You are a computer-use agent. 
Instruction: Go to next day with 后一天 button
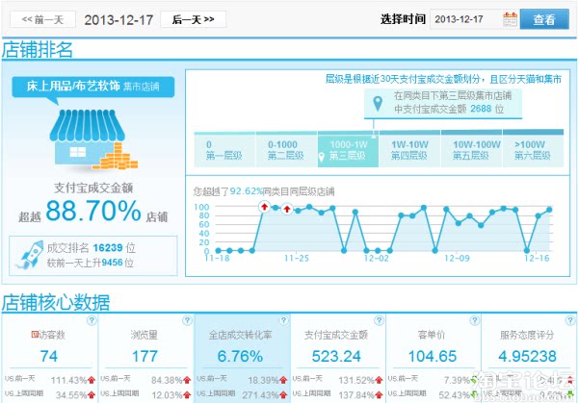(x=194, y=19)
